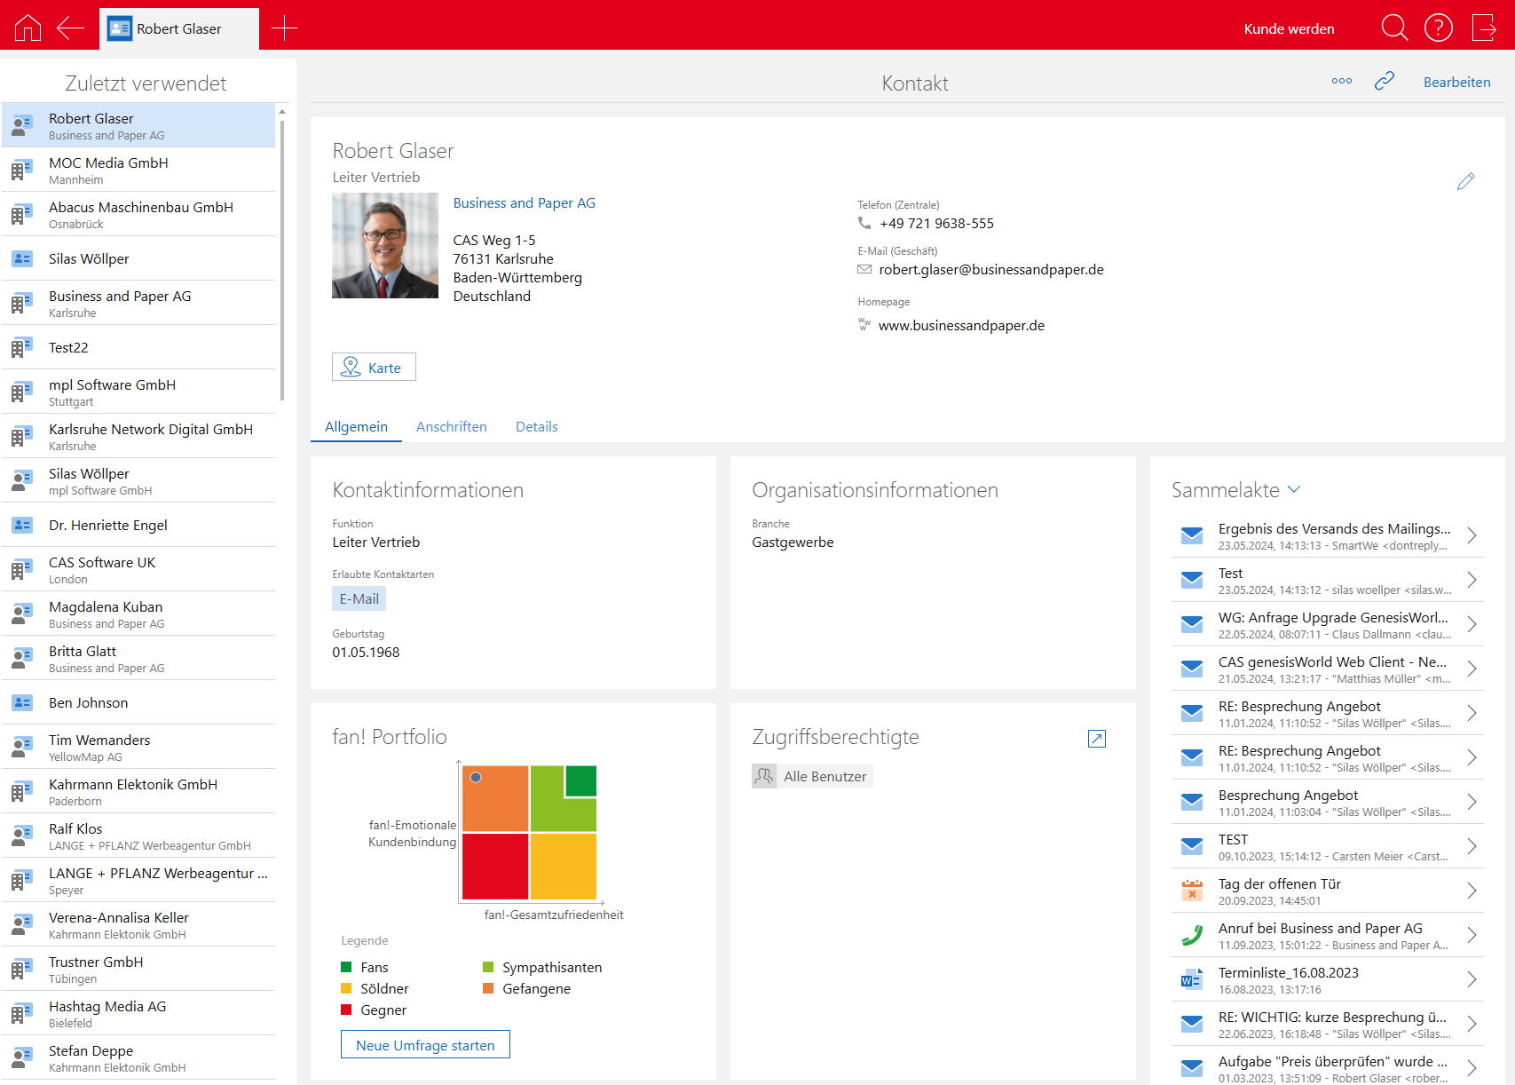Open chevron for RE: WICHTIG: kurze Besprechung
Viewport: 1515px width, 1085px height.
1472,1024
